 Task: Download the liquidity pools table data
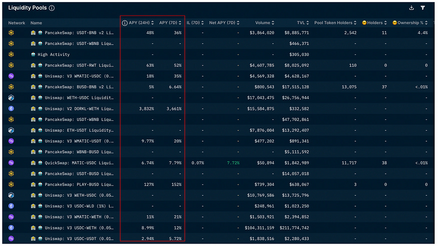[411, 8]
